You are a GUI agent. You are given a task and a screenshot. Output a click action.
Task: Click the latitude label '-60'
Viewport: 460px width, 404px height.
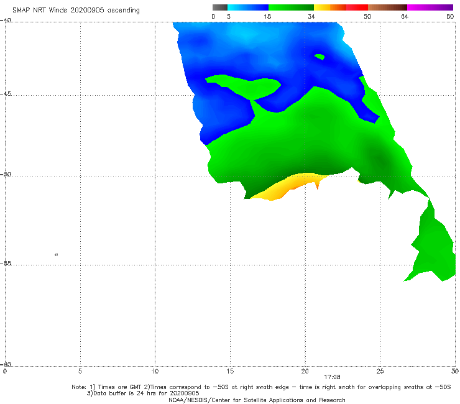6,364
